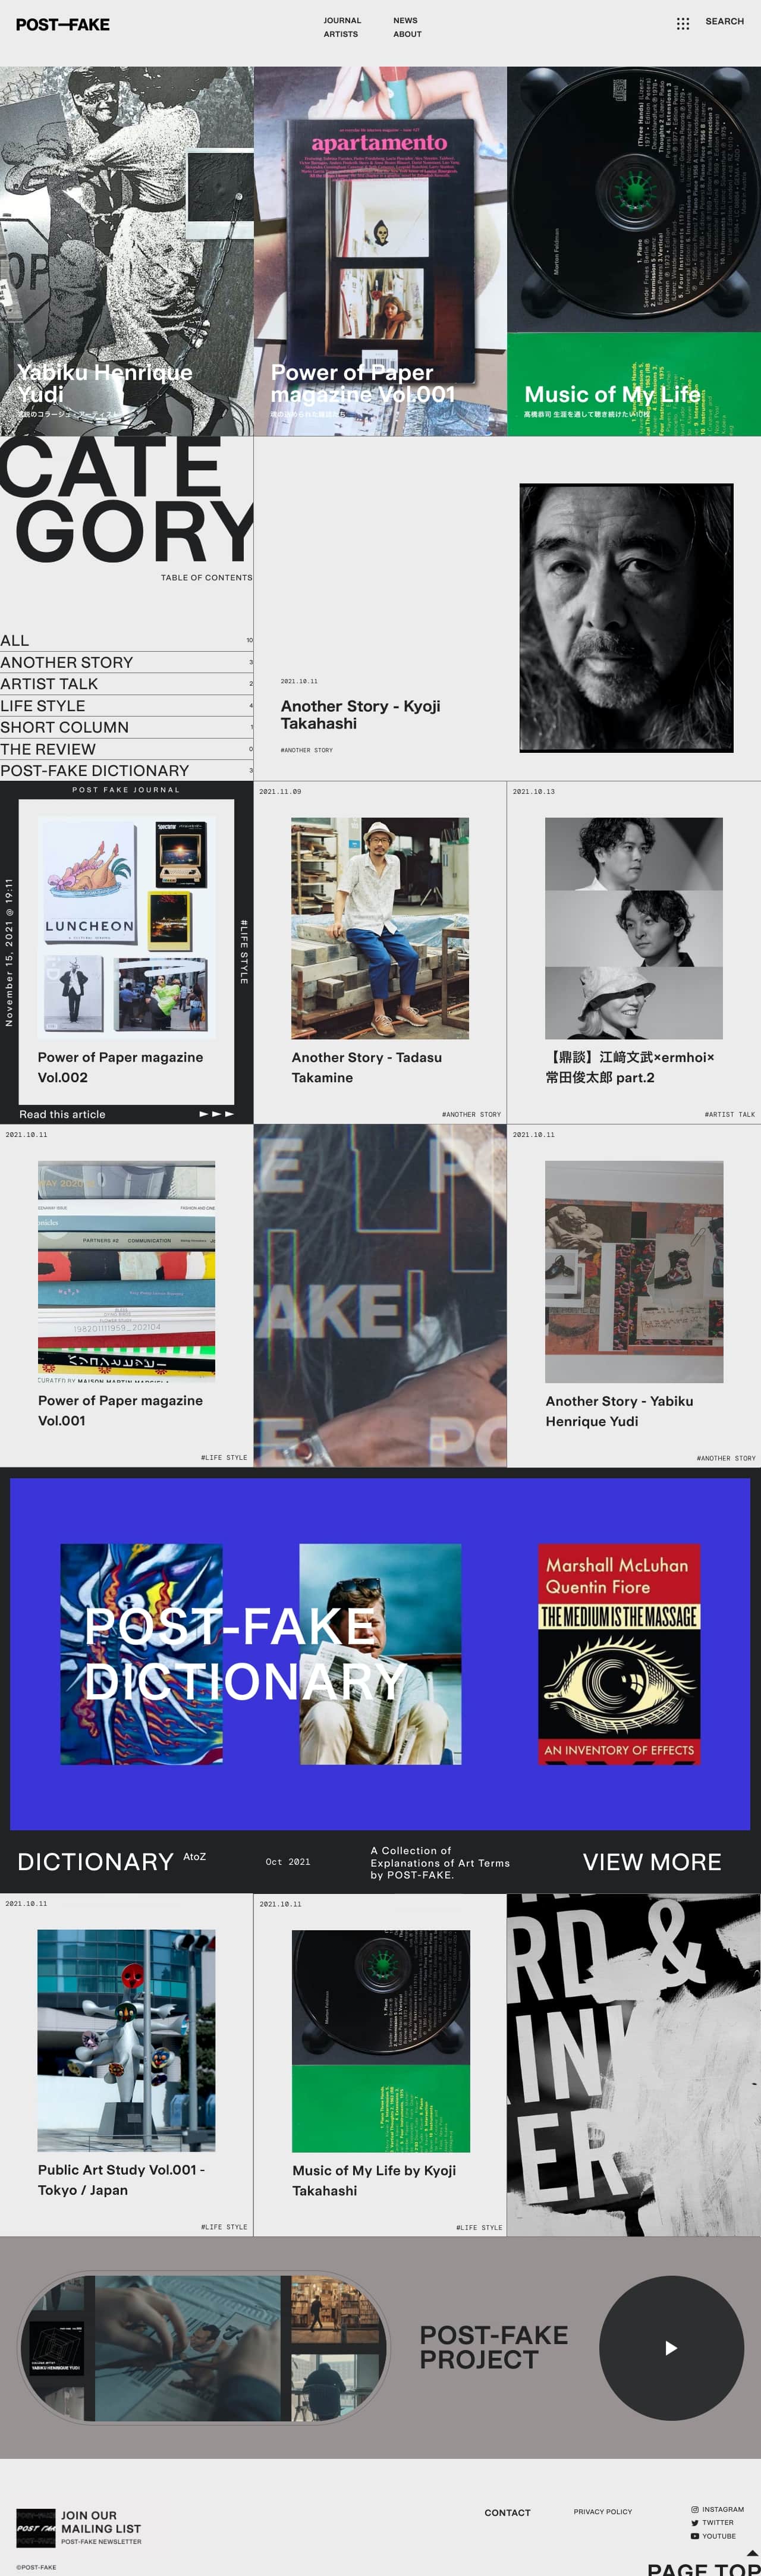The height and width of the screenshot is (2576, 761).
Task: Click the mailing list POST-FAKE logo image
Action: point(36,2527)
